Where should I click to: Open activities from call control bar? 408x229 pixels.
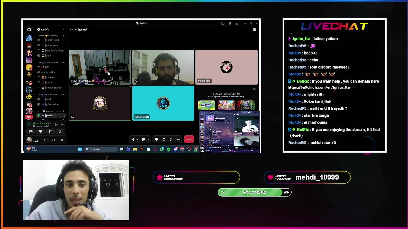tap(164, 139)
